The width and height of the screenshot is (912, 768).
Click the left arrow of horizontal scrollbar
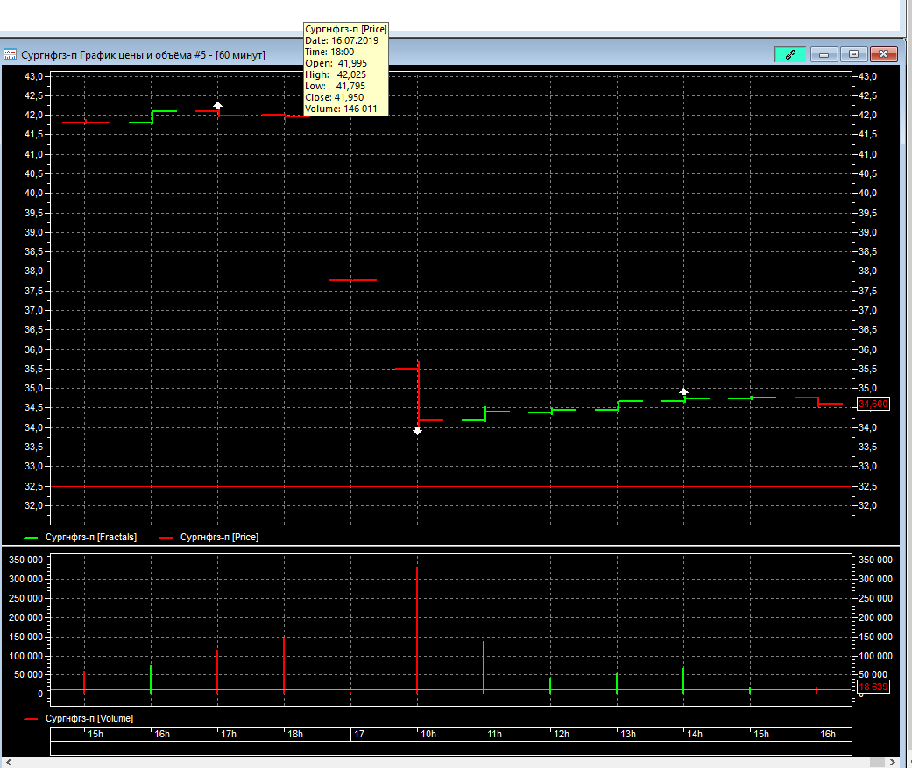tap(8, 762)
